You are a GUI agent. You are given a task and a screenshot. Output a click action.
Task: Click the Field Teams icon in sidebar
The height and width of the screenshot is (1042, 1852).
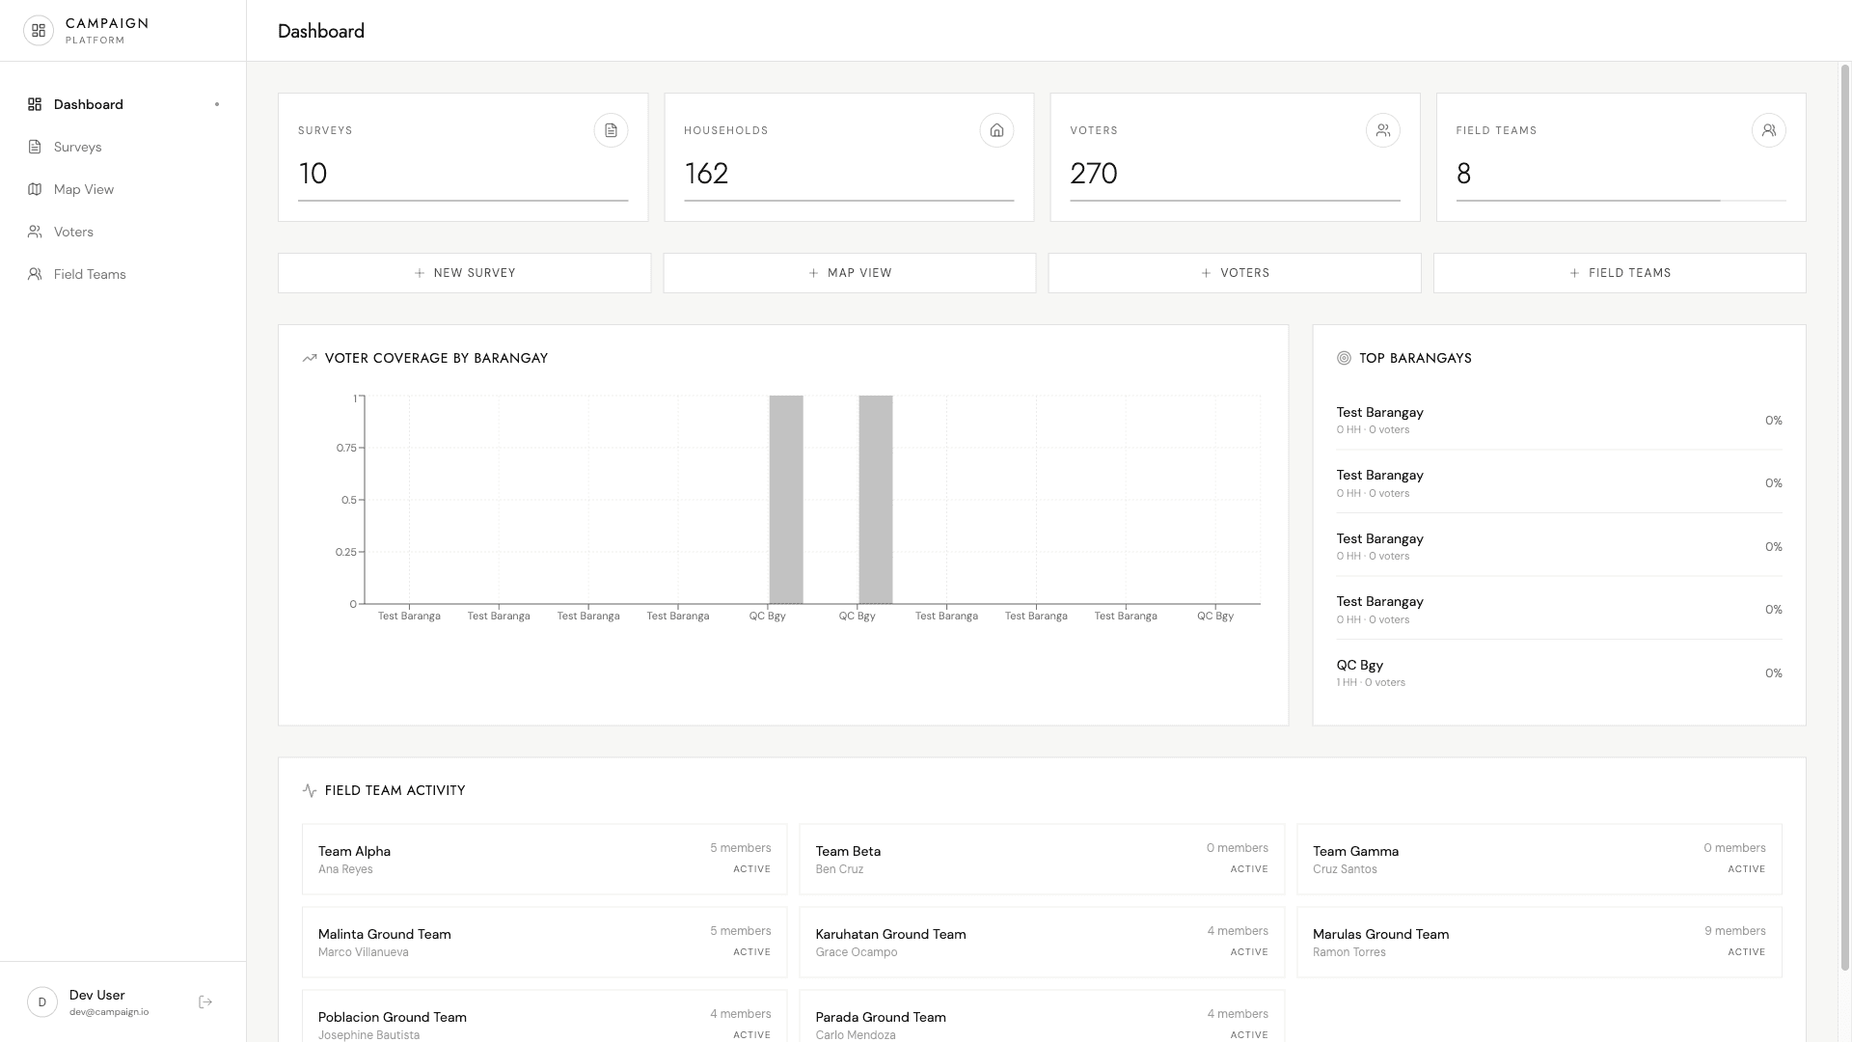[x=35, y=274]
